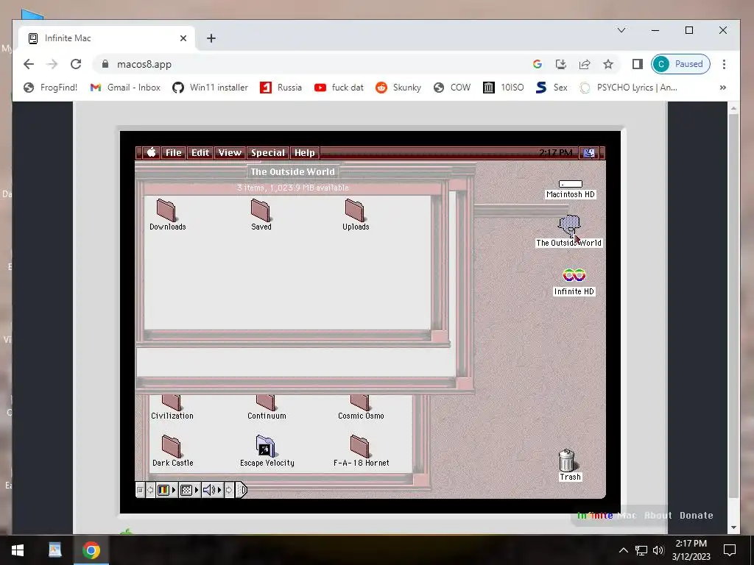Click The Outside World window title

pyautogui.click(x=292, y=171)
